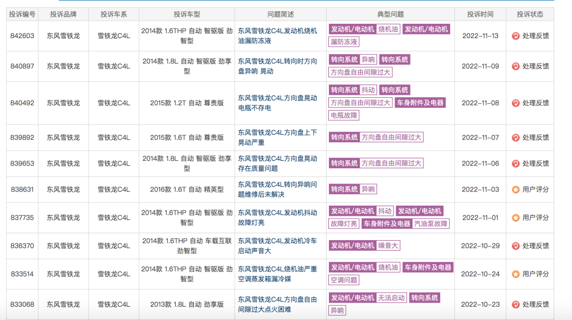Screen dimensions: 572x320
Task: Click model 2016款 1.6T 自动 精英型
Action: pyautogui.click(x=187, y=189)
